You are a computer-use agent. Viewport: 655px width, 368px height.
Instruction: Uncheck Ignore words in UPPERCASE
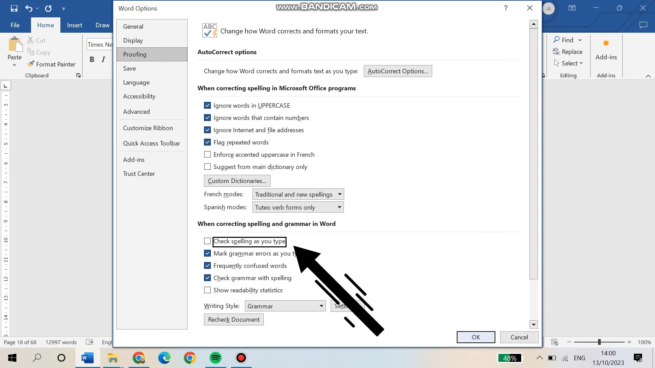[207, 105]
